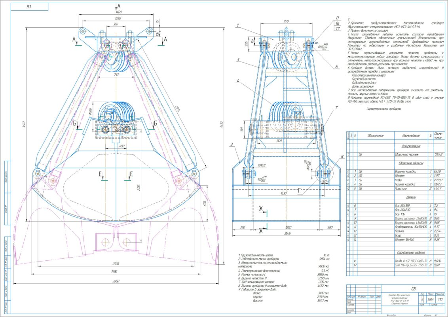448x317 pixels.
Task: Click the 'Упор' part name
Action: tap(398, 235)
